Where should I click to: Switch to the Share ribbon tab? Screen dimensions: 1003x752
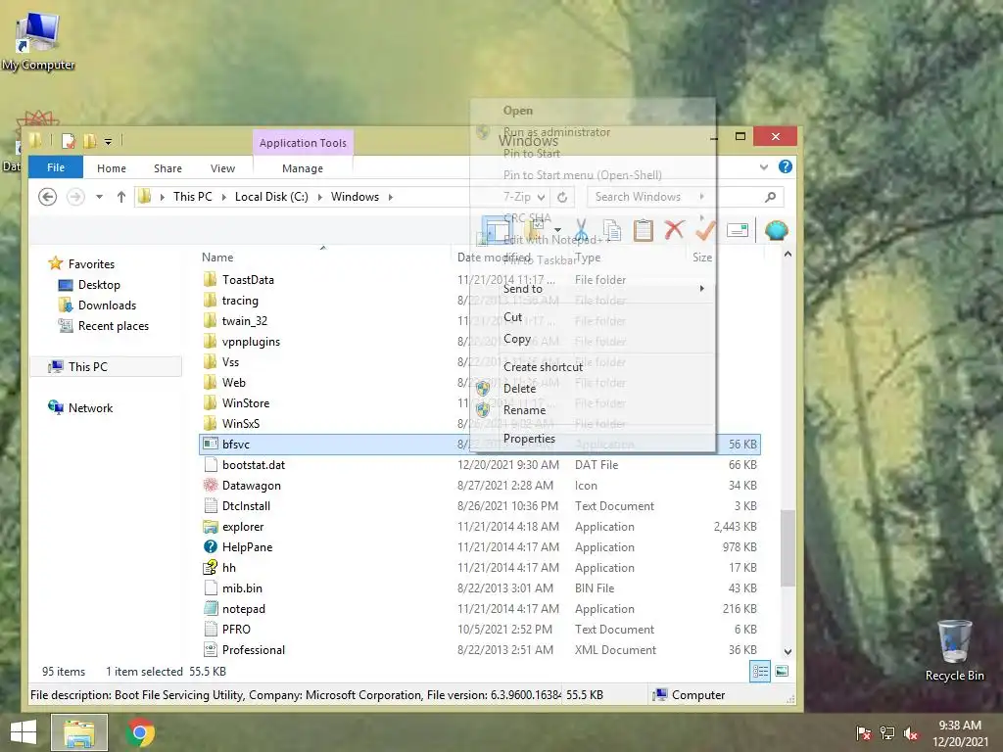(167, 168)
